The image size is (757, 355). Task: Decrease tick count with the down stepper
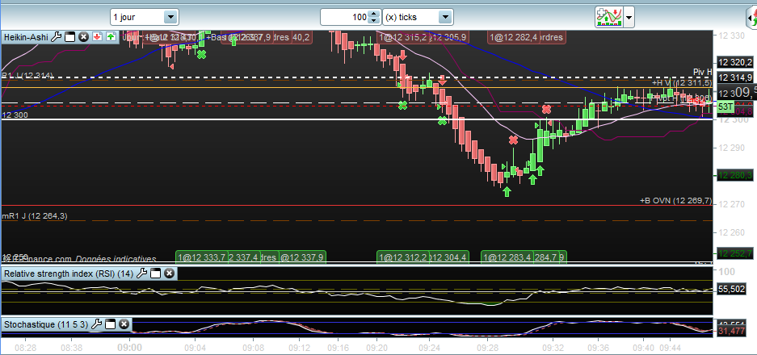374,21
